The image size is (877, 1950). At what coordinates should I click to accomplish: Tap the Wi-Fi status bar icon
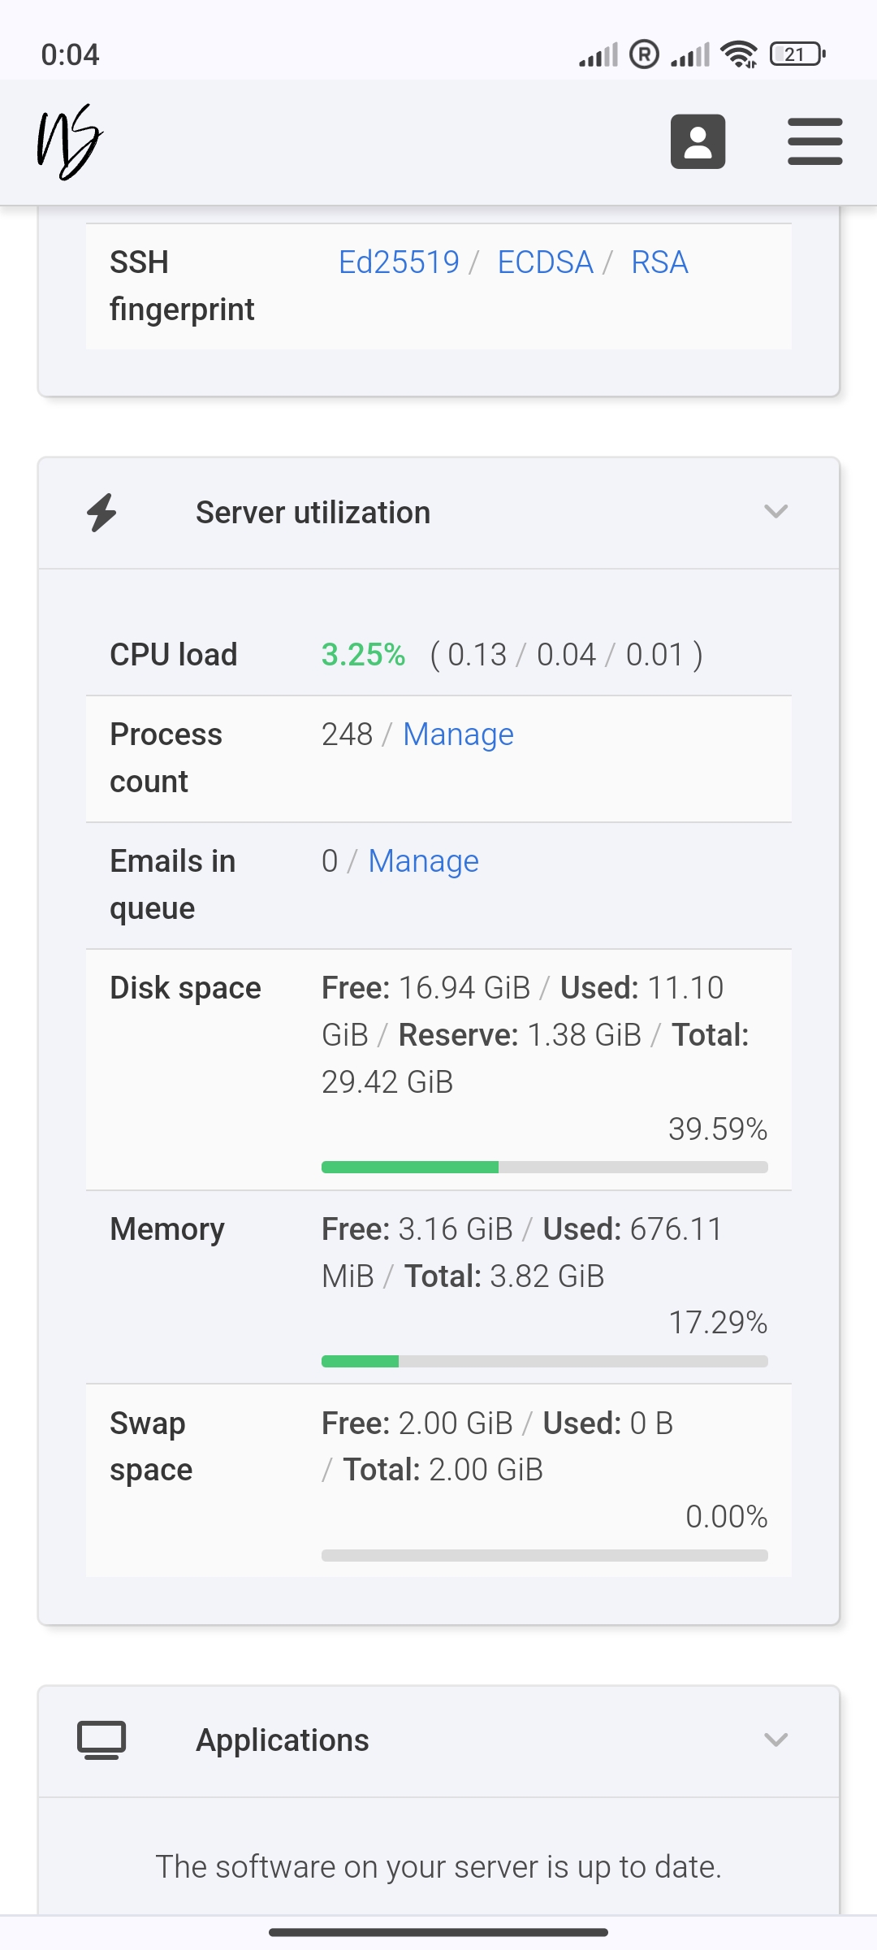(739, 54)
